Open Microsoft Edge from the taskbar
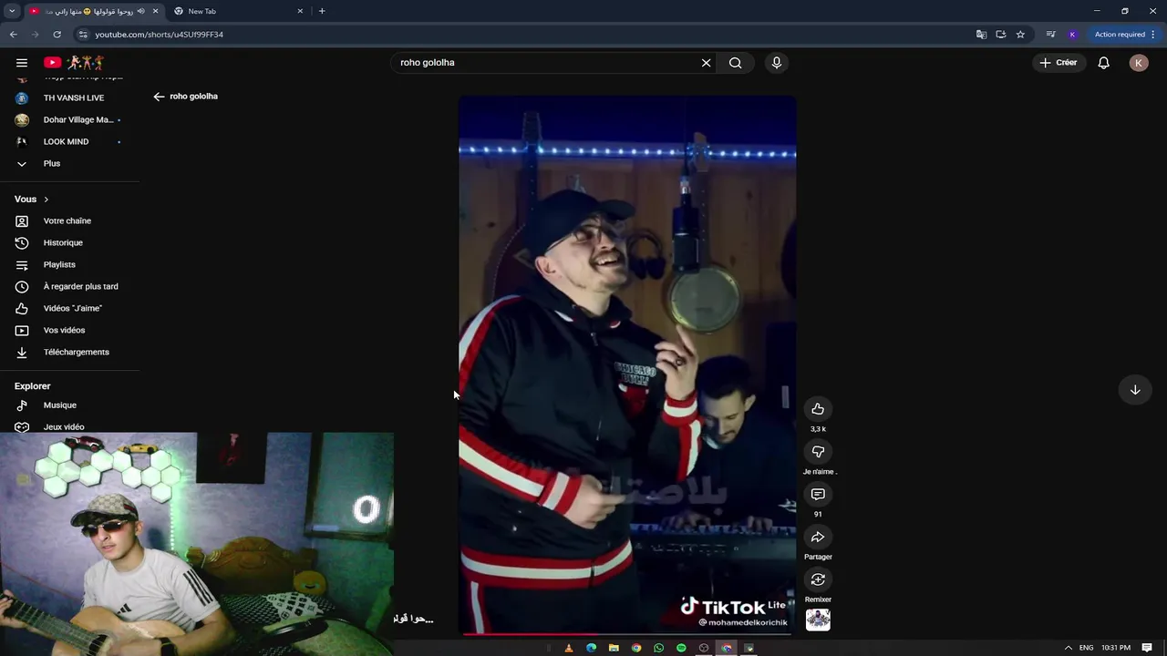The image size is (1167, 656). coord(591,648)
